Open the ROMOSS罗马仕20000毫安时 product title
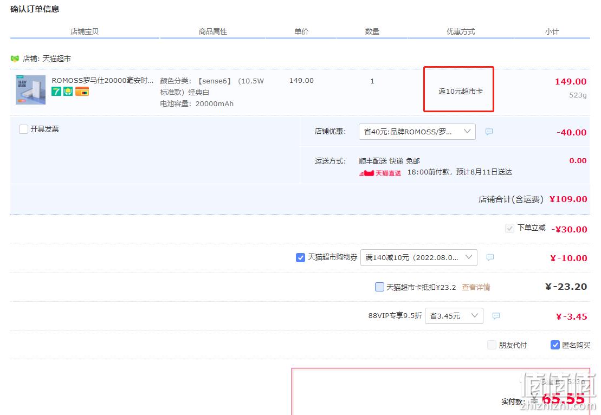 pyautogui.click(x=102, y=81)
